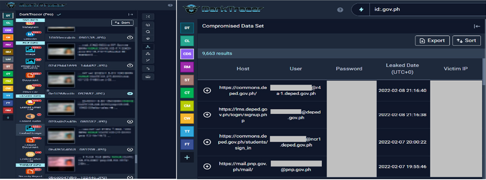
Task: Collapse the DarkTracer (Pro) panel
Action: (131, 15)
